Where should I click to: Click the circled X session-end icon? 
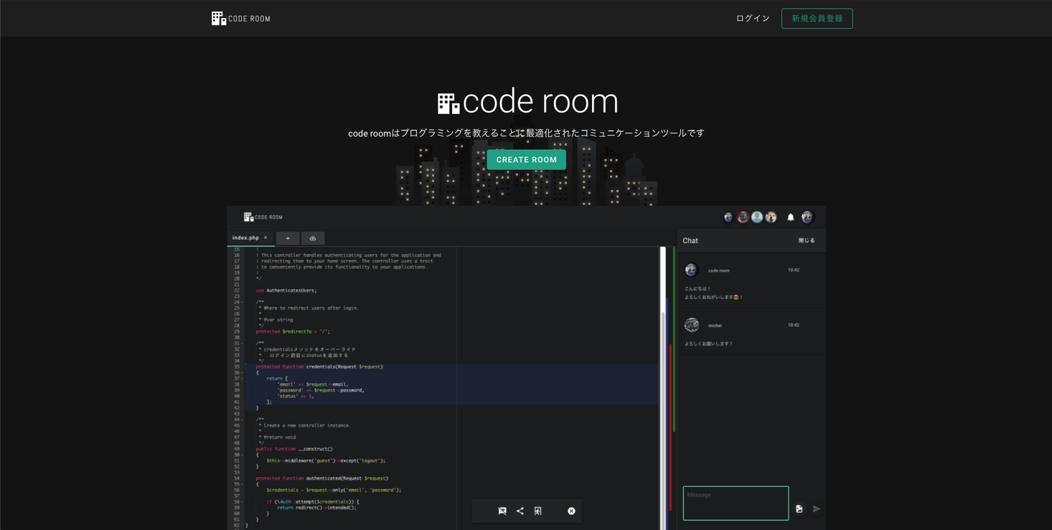pyautogui.click(x=571, y=511)
